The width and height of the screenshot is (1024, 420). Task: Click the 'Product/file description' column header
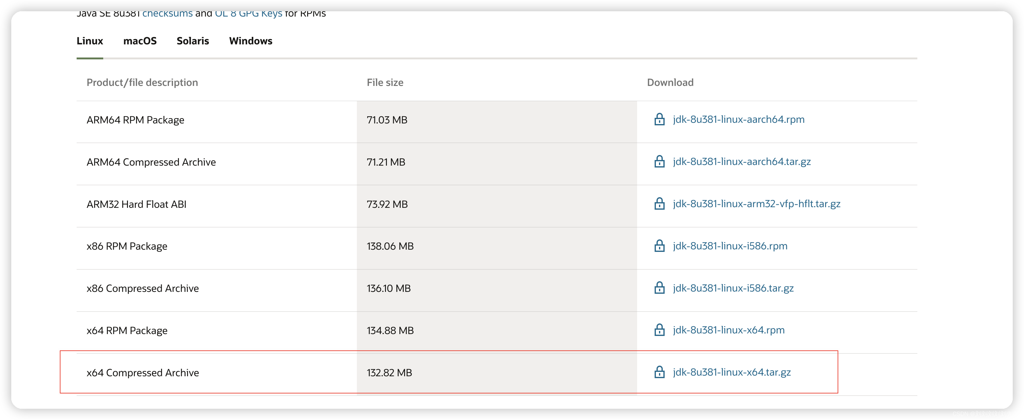click(142, 82)
